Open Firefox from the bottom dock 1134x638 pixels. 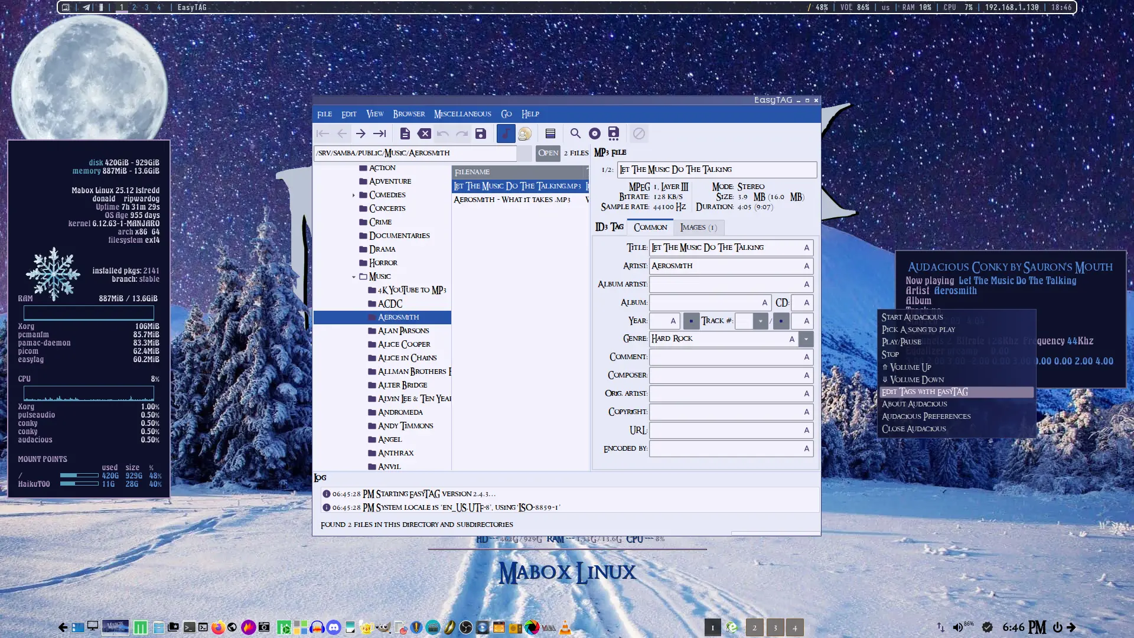click(x=218, y=627)
